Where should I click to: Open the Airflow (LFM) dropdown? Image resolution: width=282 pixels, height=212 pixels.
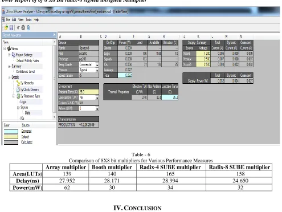coord(97,109)
